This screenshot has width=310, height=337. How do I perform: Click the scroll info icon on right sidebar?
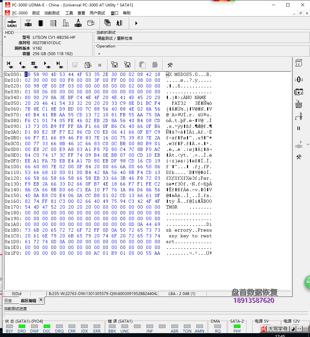(x=298, y=63)
